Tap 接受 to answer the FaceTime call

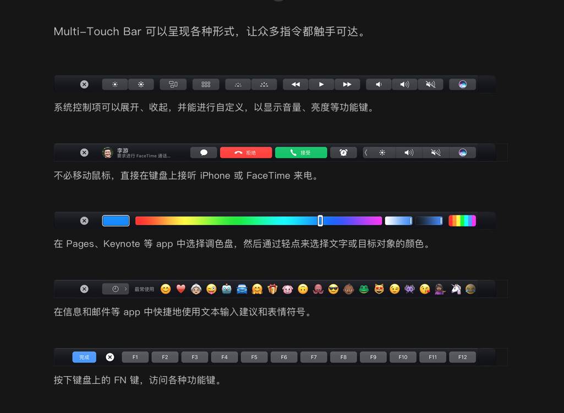pos(301,152)
